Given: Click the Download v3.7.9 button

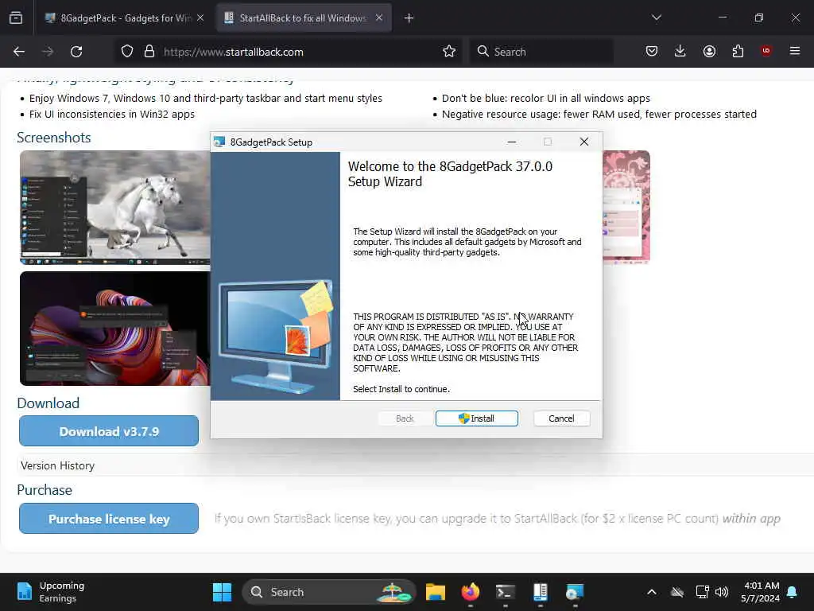Looking at the screenshot, I should click(x=109, y=431).
